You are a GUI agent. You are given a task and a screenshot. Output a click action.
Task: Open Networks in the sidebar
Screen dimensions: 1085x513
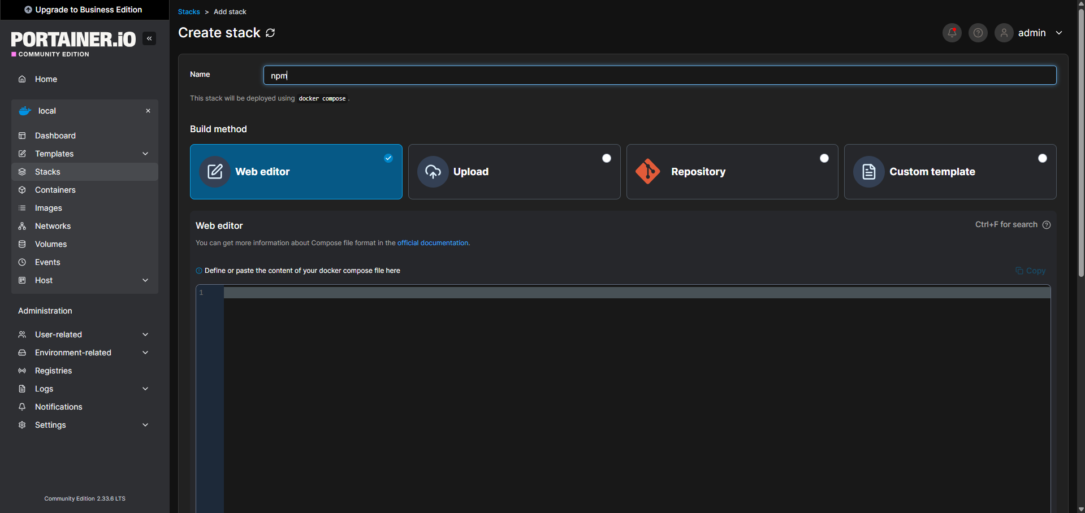click(85, 226)
